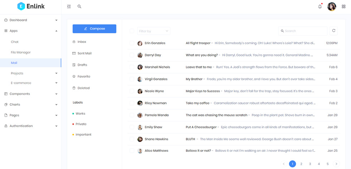The image size is (351, 169).
Task: Click Darryl Day's avatar
Action: [x=140, y=55]
